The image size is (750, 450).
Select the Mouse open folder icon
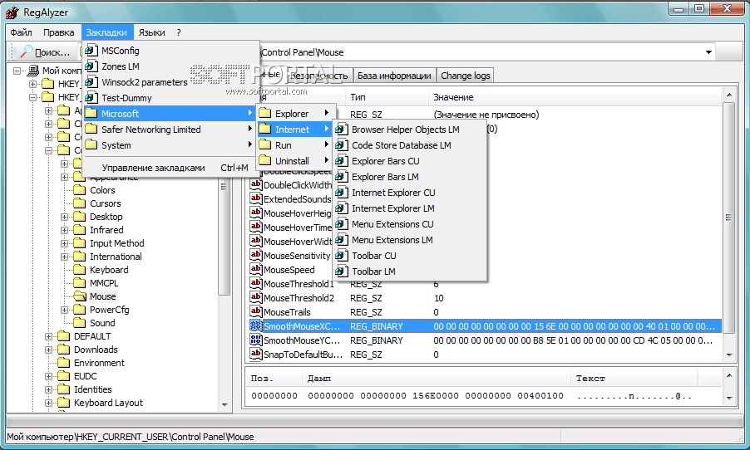(80, 296)
